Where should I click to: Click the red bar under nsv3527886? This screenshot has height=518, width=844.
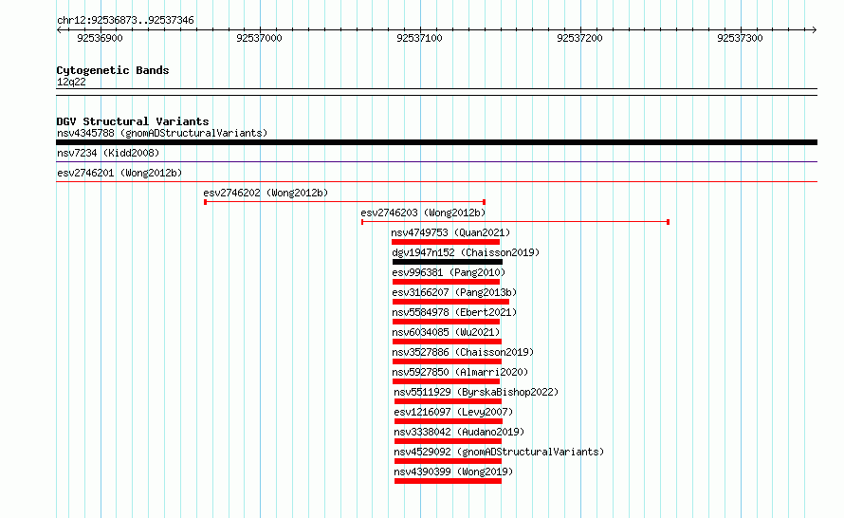click(447, 361)
